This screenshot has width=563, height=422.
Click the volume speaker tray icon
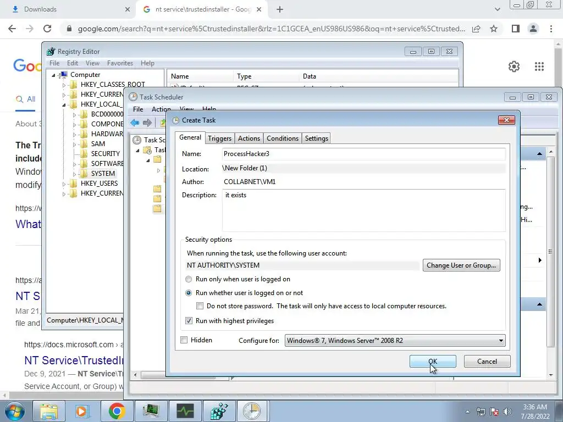[507, 412]
